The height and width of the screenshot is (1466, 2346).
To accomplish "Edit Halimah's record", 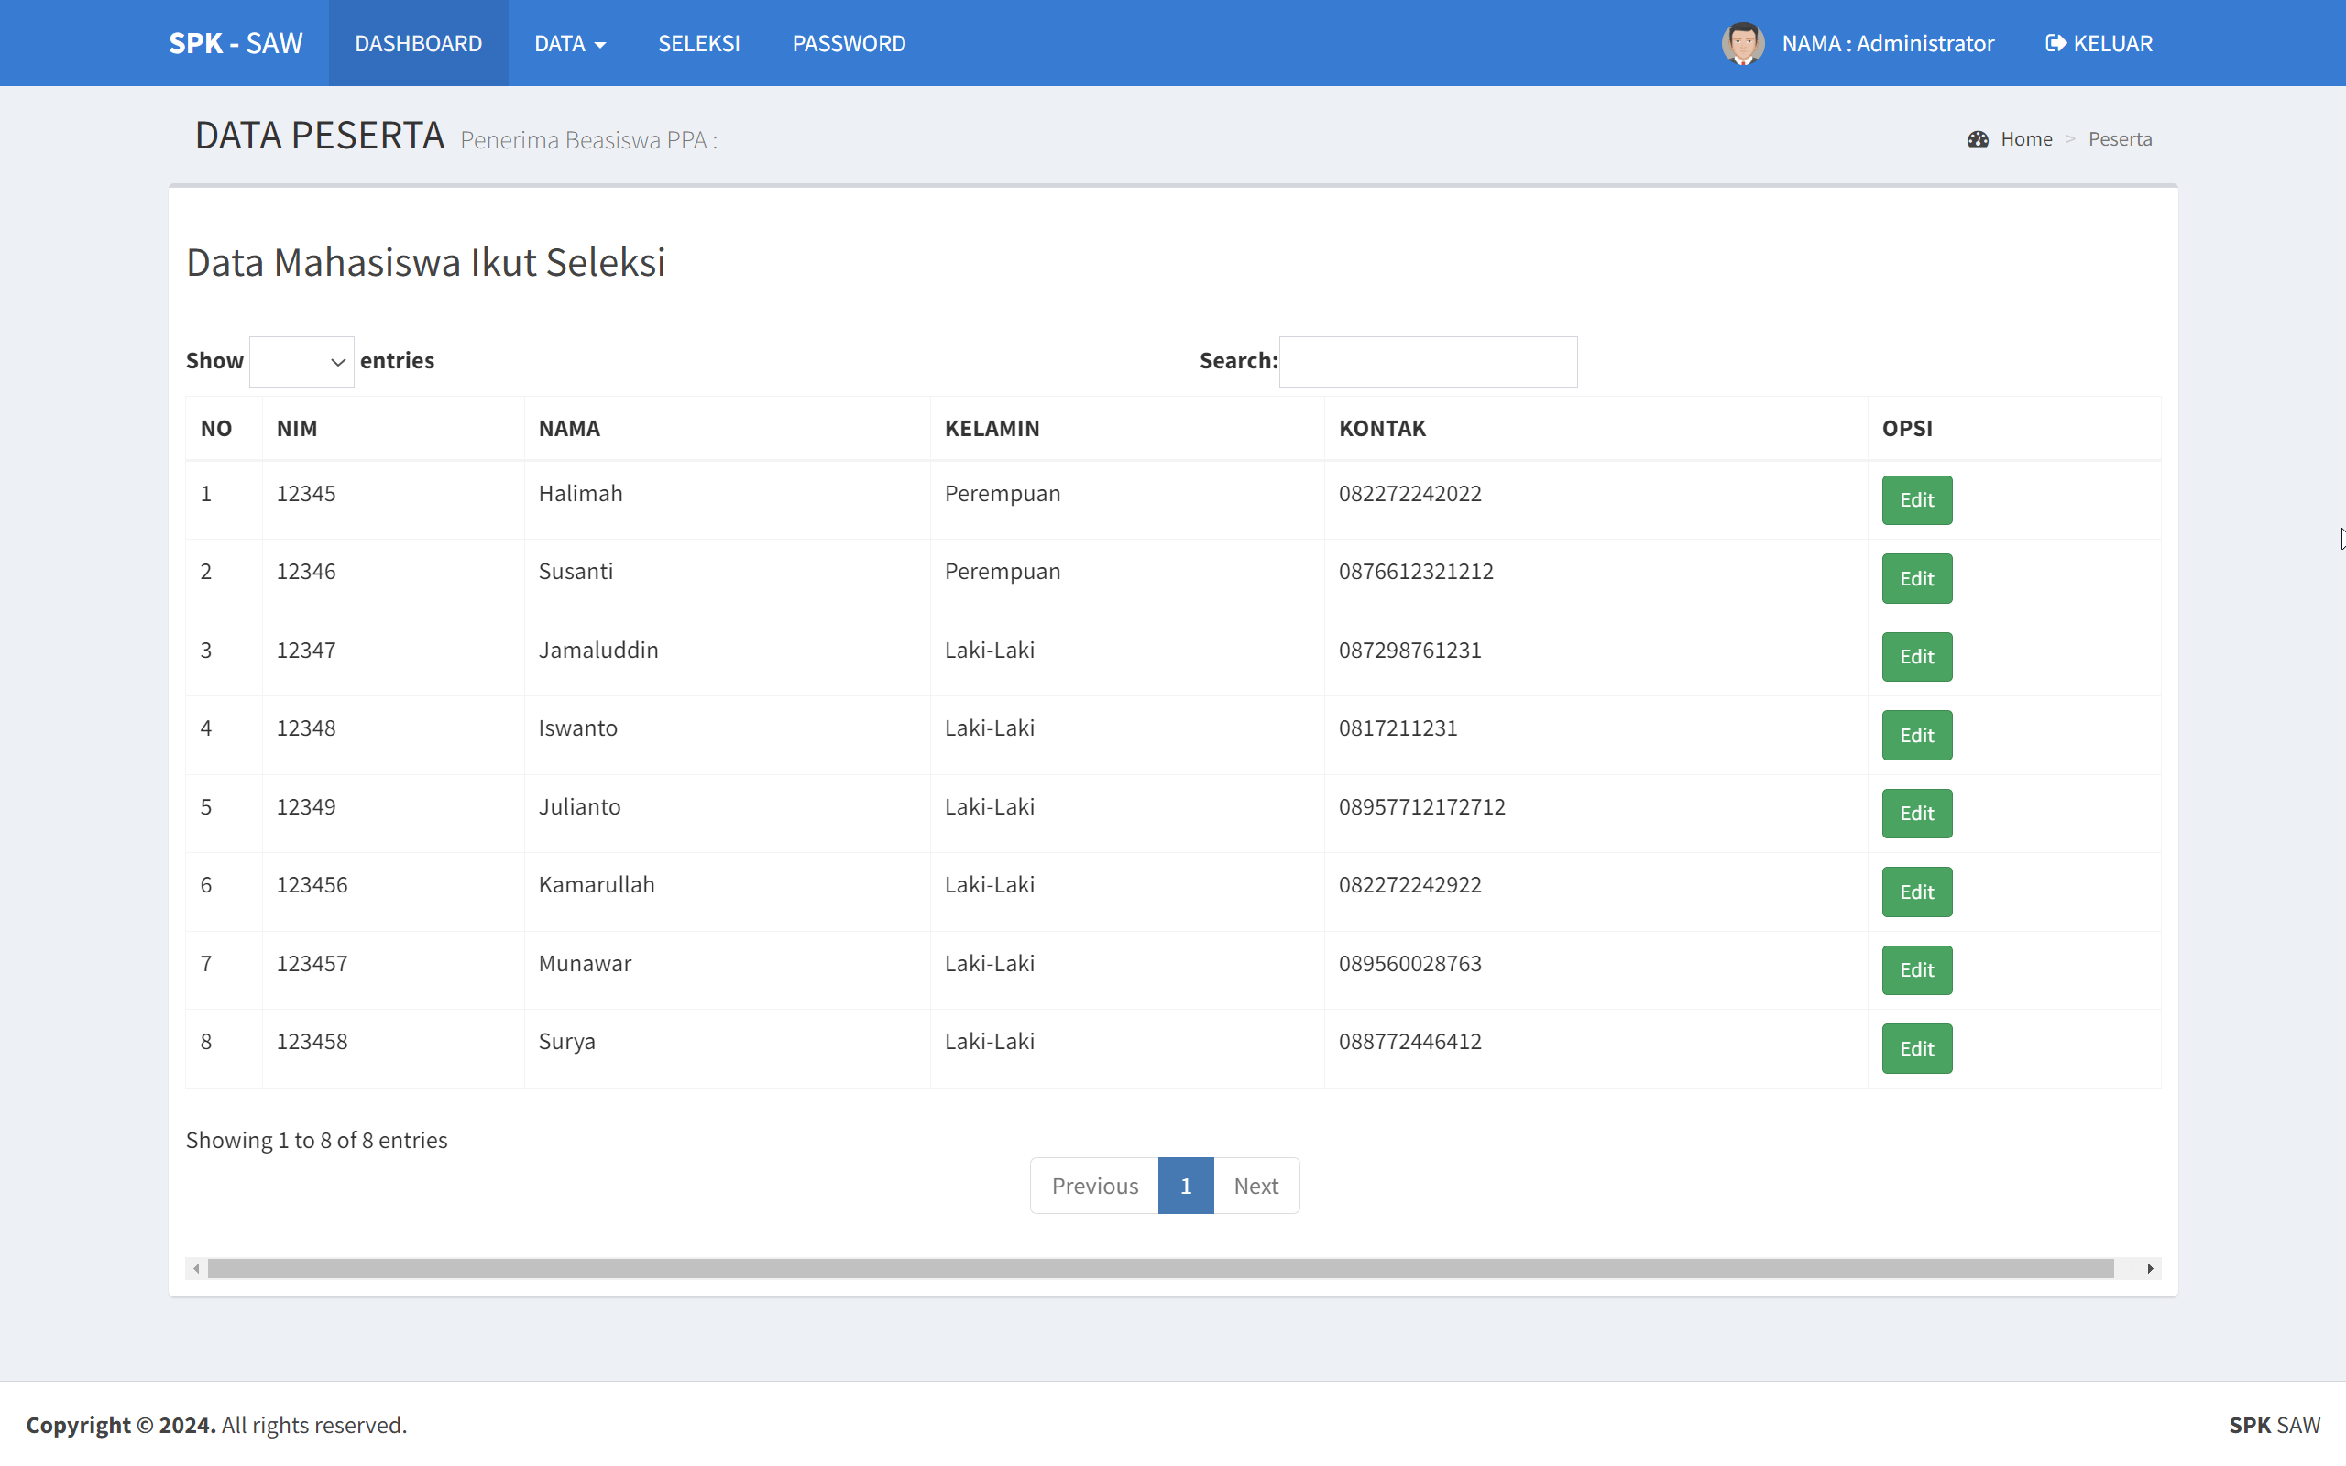I will click(x=1915, y=500).
